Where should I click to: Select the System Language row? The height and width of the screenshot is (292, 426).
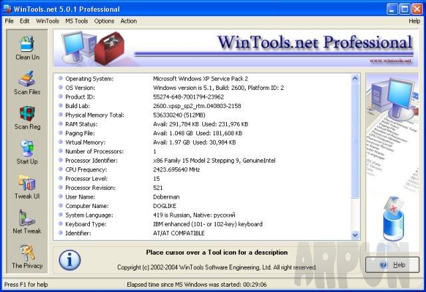tap(202, 215)
